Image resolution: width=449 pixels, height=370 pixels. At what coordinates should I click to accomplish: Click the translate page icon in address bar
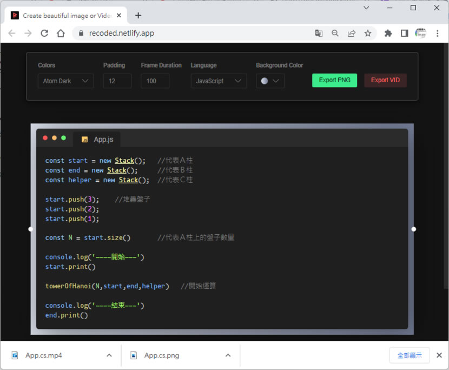tap(319, 33)
